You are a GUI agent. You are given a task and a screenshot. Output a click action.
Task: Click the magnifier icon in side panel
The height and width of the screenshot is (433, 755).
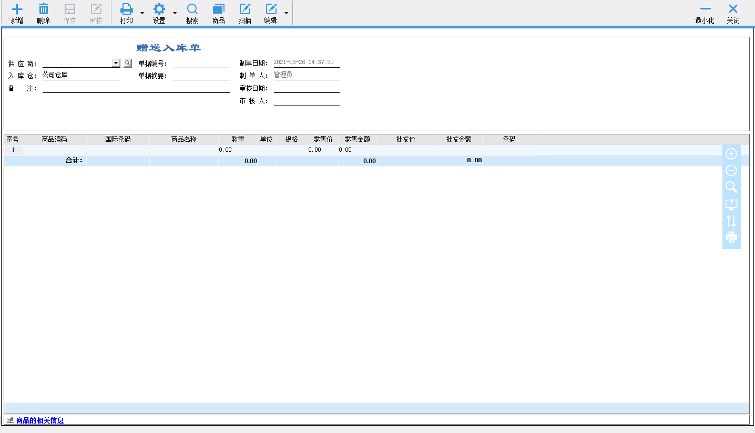click(x=731, y=187)
